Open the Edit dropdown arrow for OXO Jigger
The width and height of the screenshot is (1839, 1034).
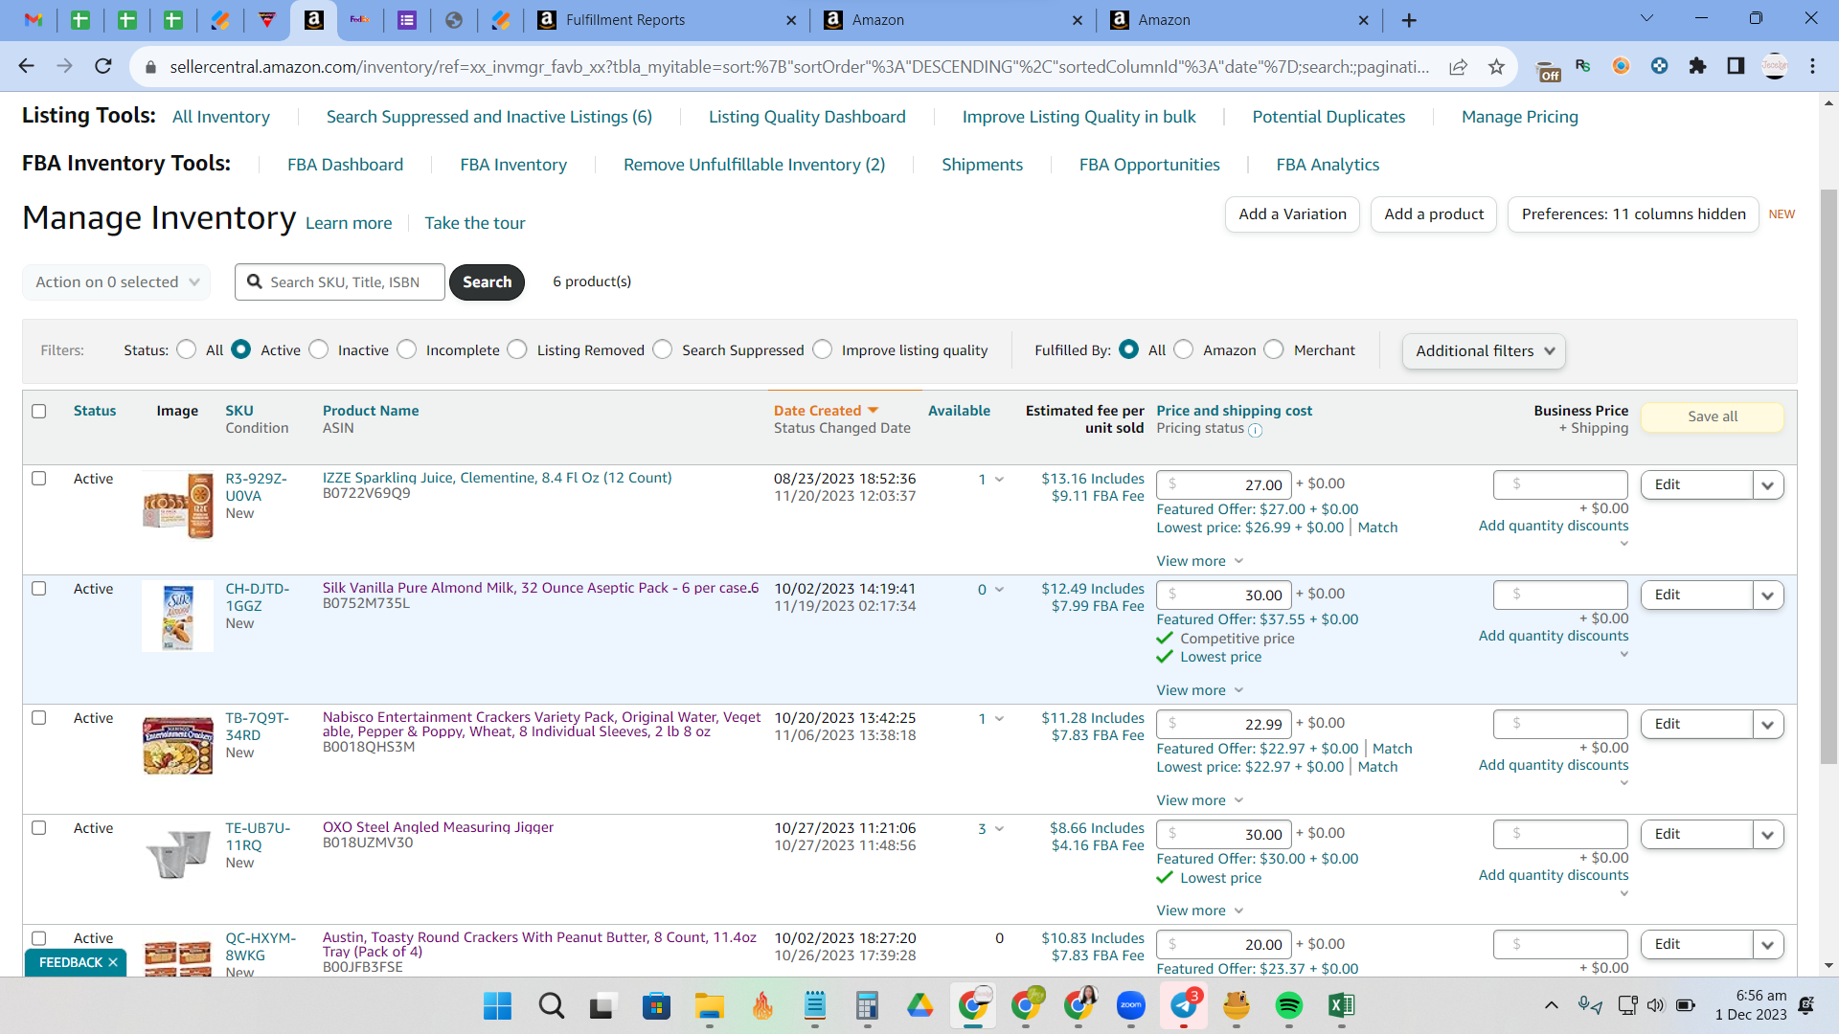tap(1768, 834)
